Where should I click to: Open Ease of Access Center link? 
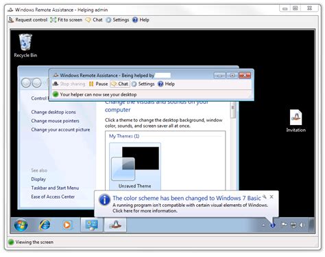click(53, 197)
